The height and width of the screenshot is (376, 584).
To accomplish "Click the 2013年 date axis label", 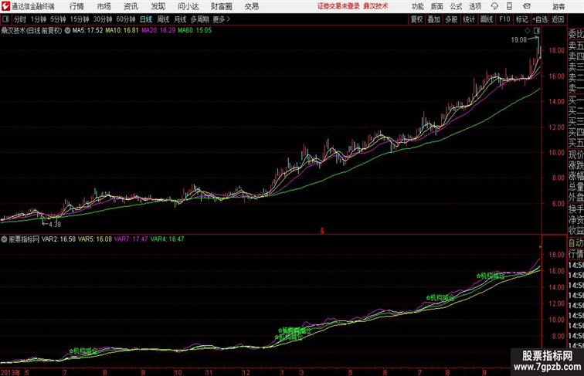I will point(11,372).
